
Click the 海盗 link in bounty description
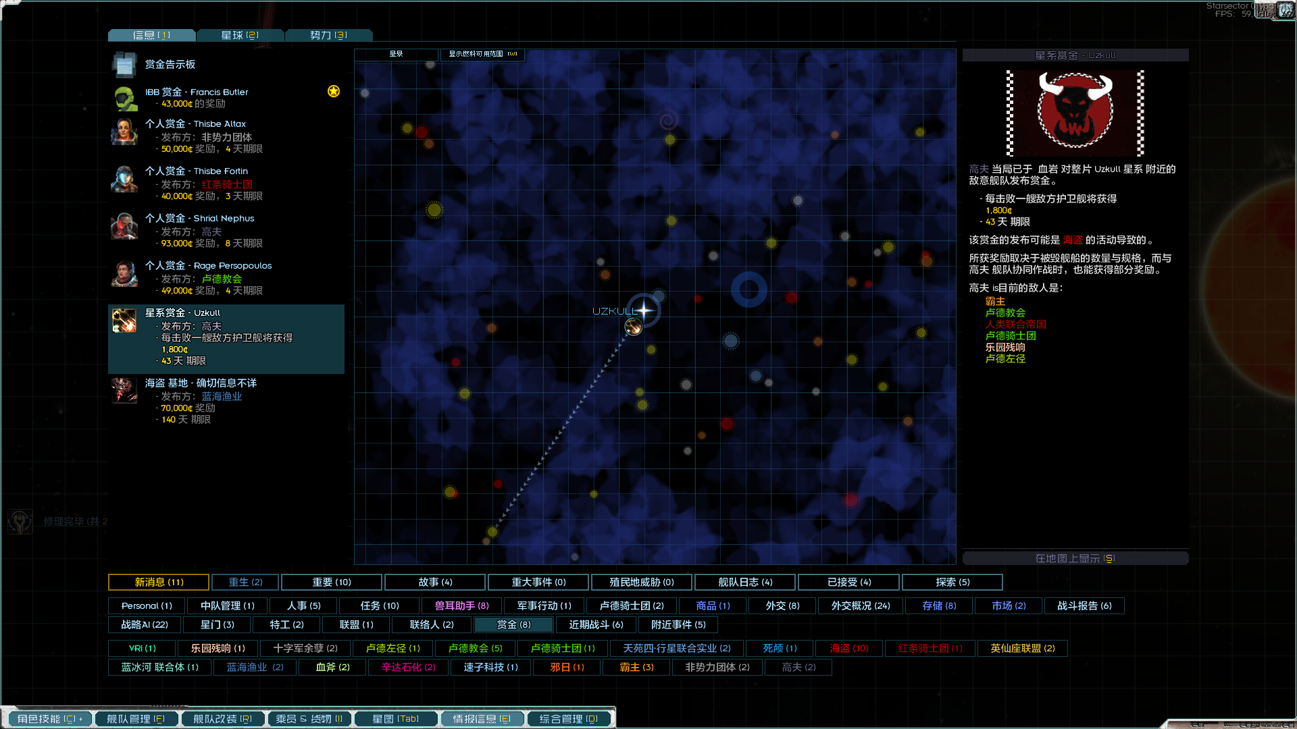point(1073,240)
